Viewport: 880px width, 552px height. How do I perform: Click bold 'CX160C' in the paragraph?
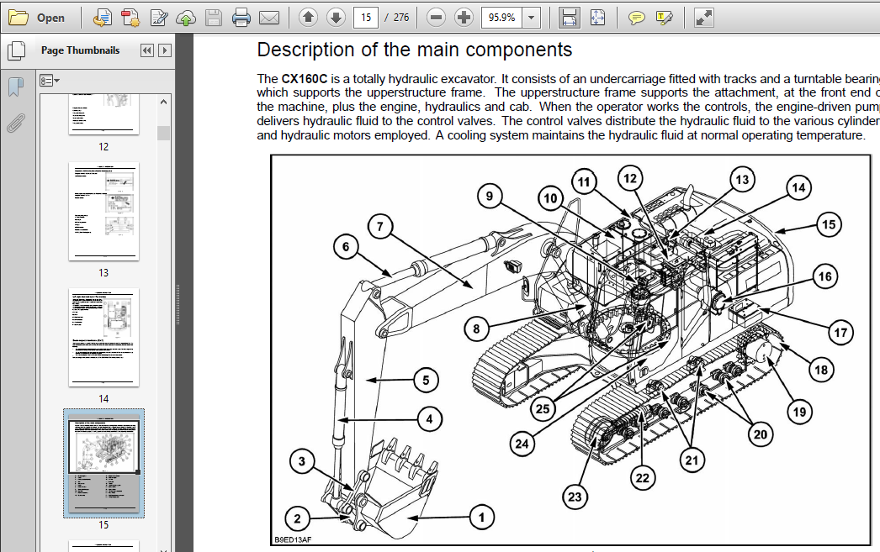(305, 79)
